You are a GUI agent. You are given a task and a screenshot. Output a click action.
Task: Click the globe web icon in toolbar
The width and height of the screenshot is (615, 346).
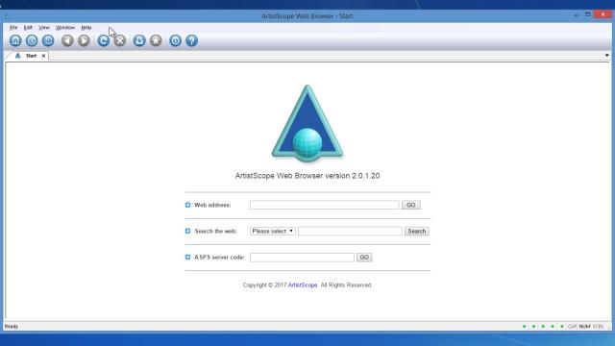point(32,40)
